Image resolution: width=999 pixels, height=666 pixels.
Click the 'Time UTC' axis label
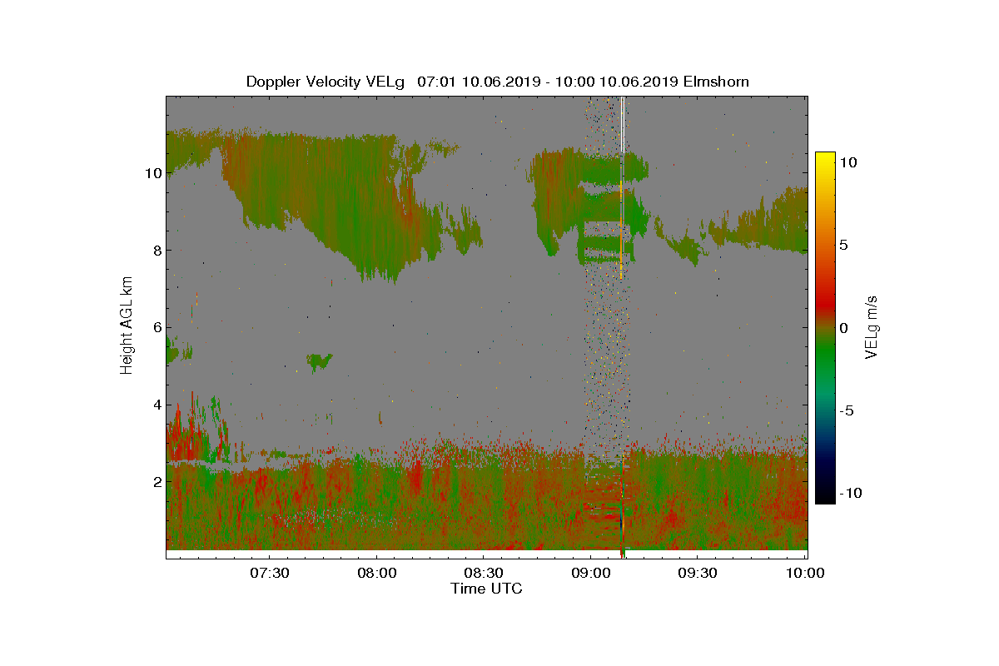(487, 589)
